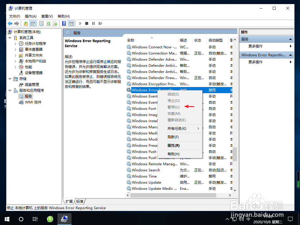Click the Refresh toolbar icon
The height and width of the screenshot is (225, 300).
click(x=48, y=23)
